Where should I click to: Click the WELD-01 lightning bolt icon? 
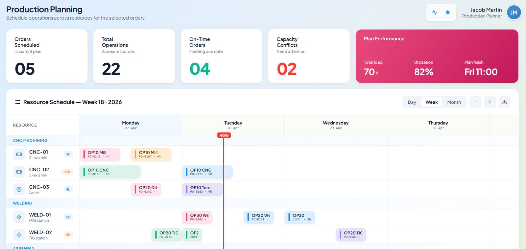point(19,217)
